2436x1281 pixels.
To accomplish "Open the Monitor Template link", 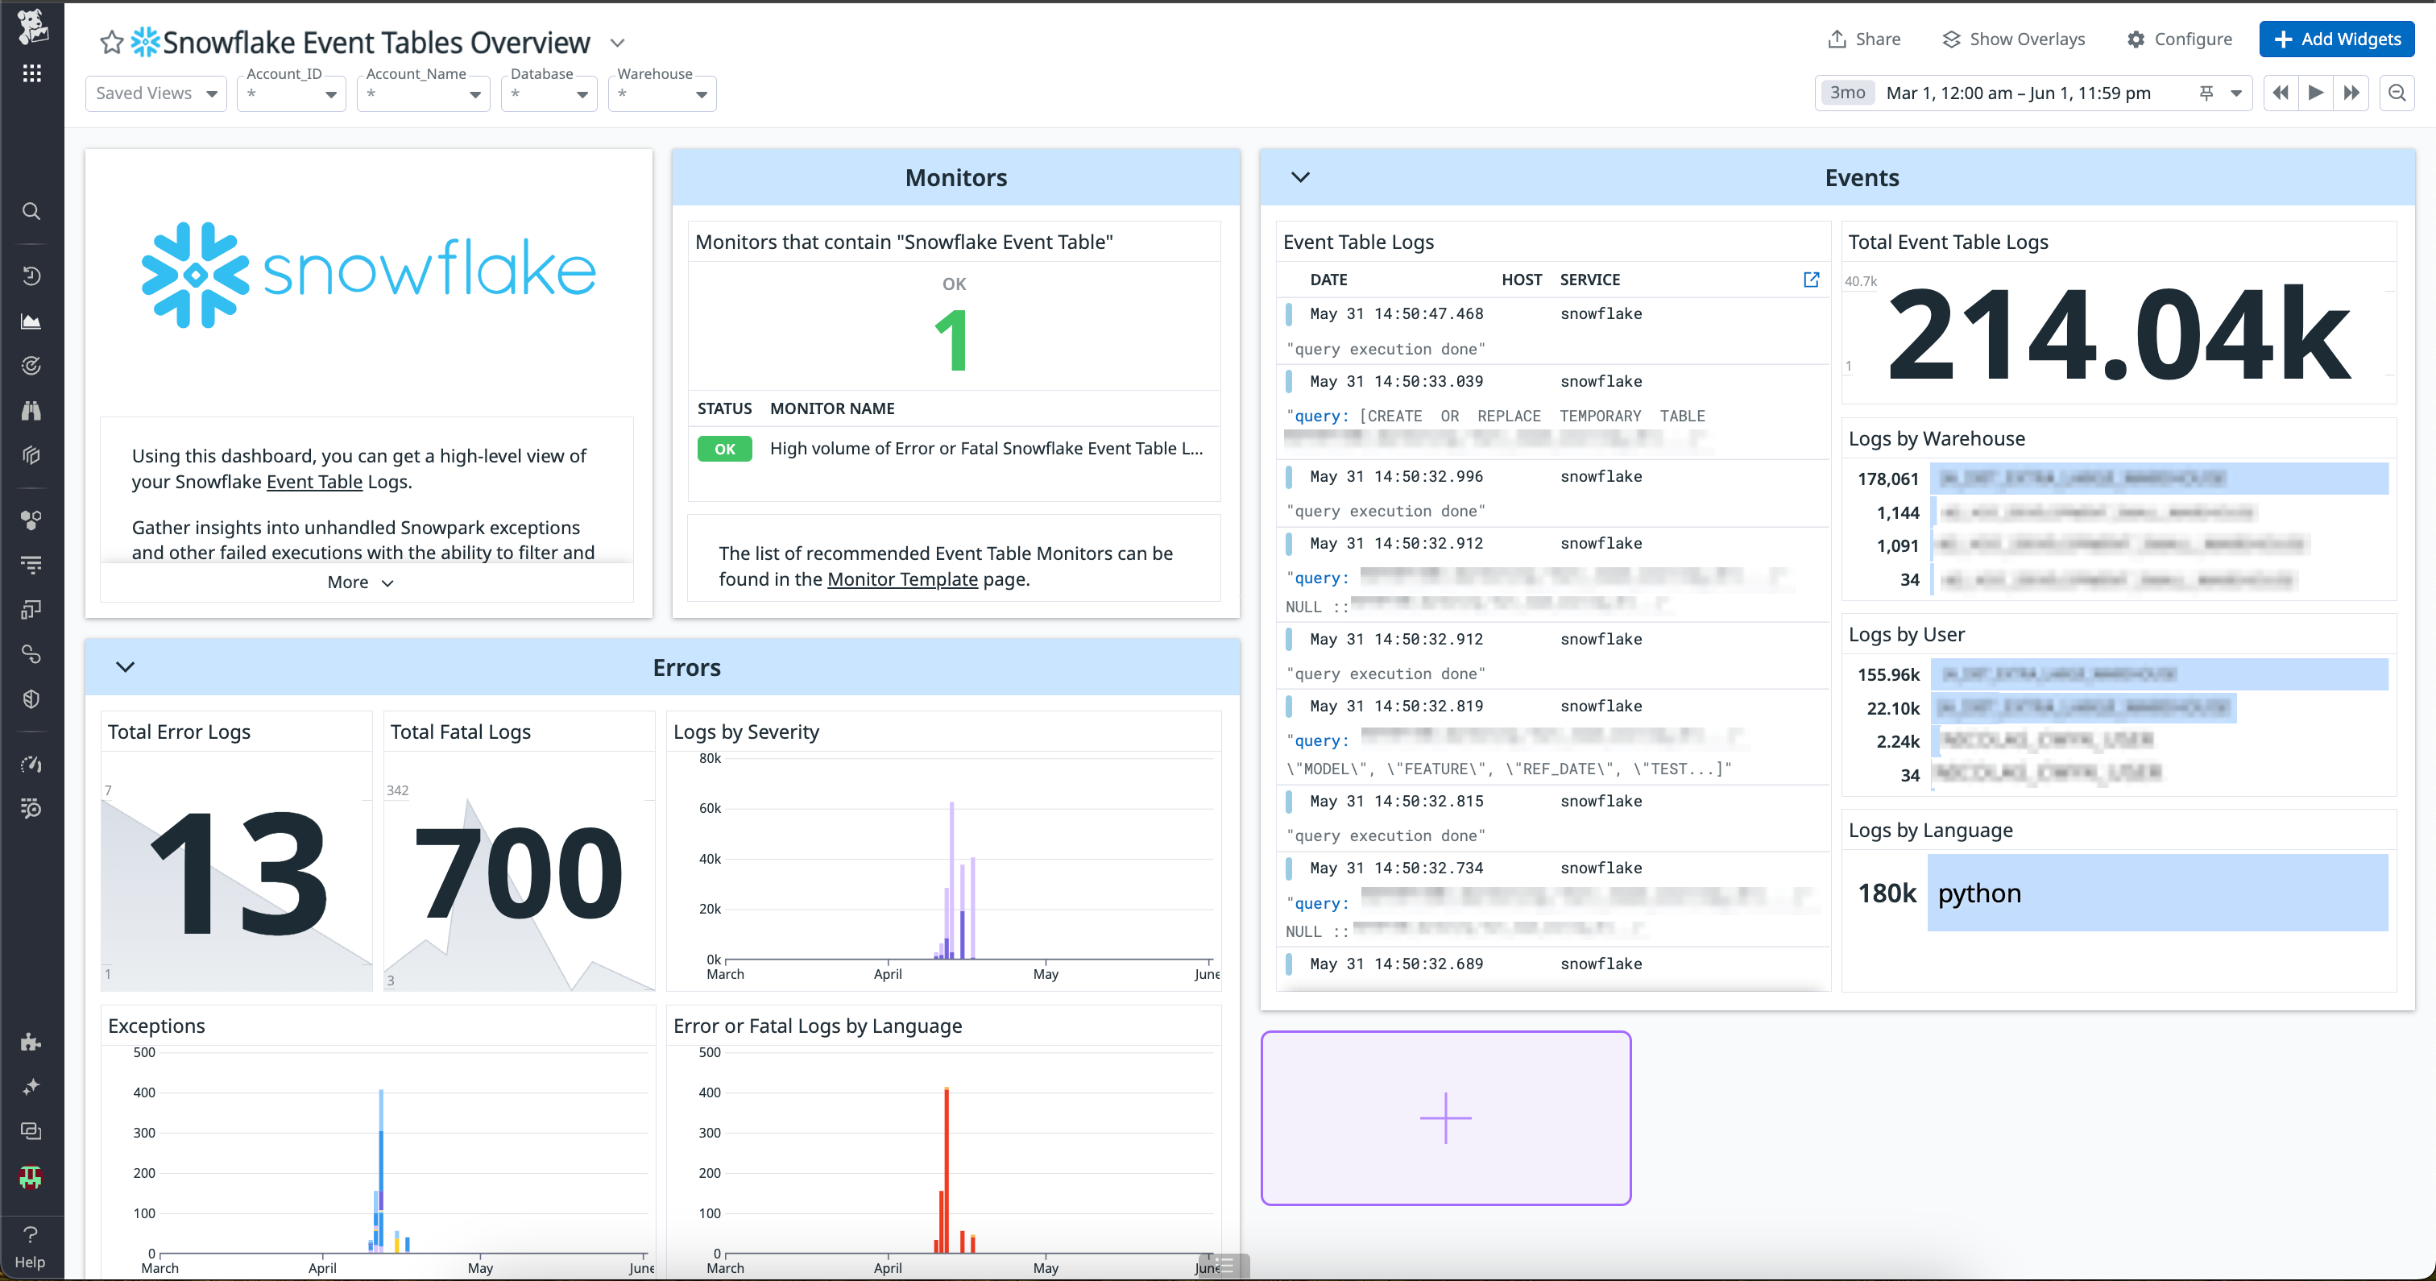I will [901, 579].
